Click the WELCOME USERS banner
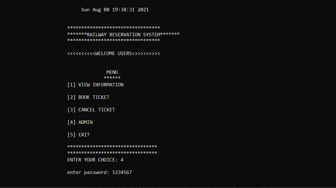This screenshot has height=188, width=336. coord(113,53)
